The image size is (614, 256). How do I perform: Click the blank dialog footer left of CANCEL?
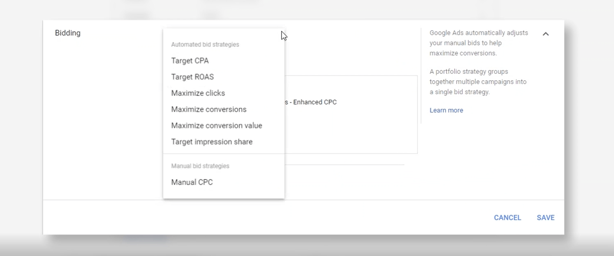[x=272, y=218]
